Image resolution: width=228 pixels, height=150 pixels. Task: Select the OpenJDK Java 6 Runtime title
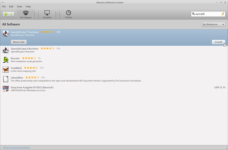coord(25,48)
